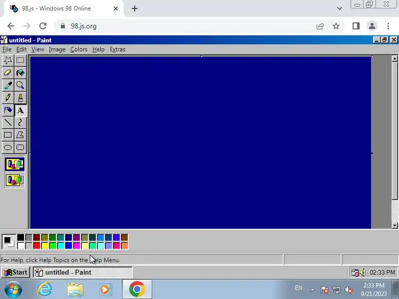Image resolution: width=399 pixels, height=299 pixels.
Task: Activate the Pick Color eyedropper tool
Action: [8, 85]
